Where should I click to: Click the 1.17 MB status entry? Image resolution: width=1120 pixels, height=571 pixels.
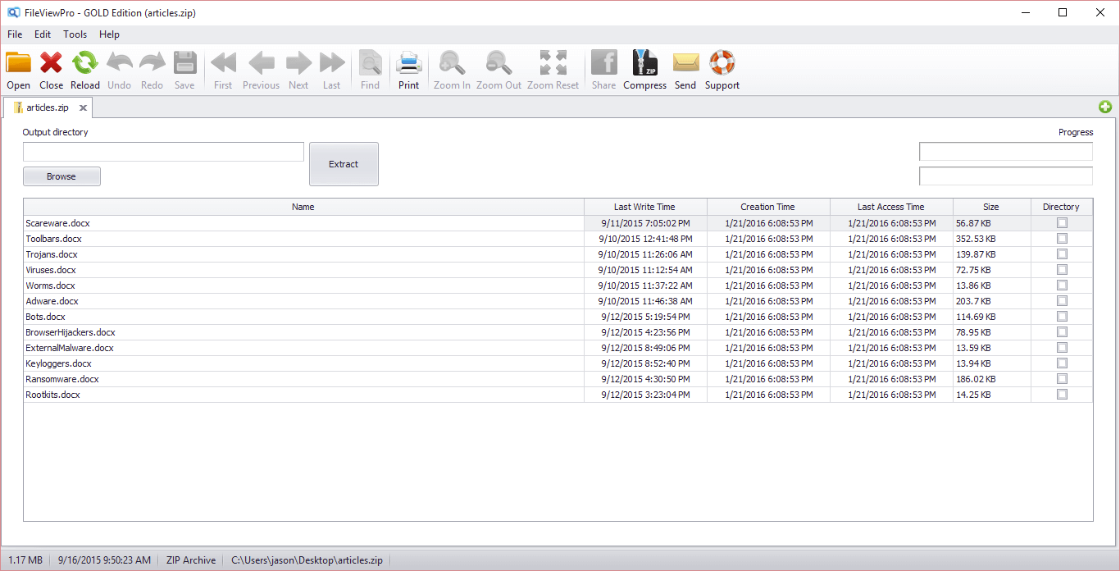tap(25, 560)
